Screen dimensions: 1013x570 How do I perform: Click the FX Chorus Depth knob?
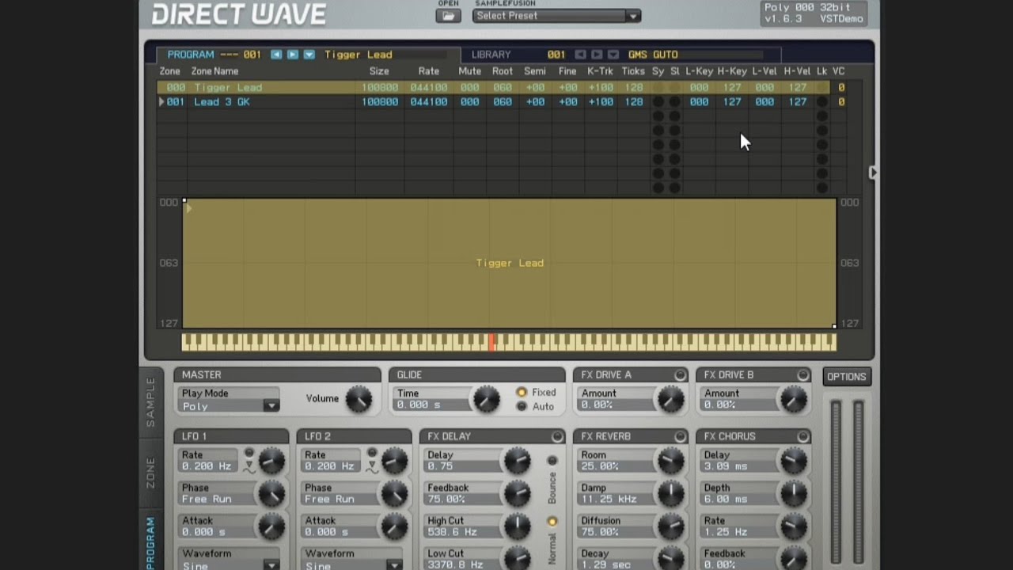(793, 493)
